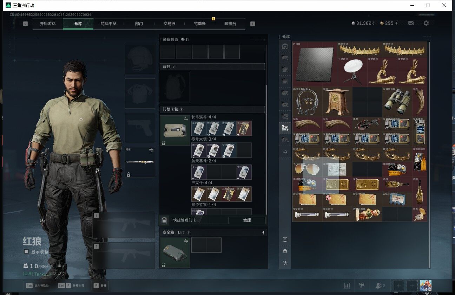
Task: Select the 军用望远镜 binoculars item
Action: coord(397,102)
